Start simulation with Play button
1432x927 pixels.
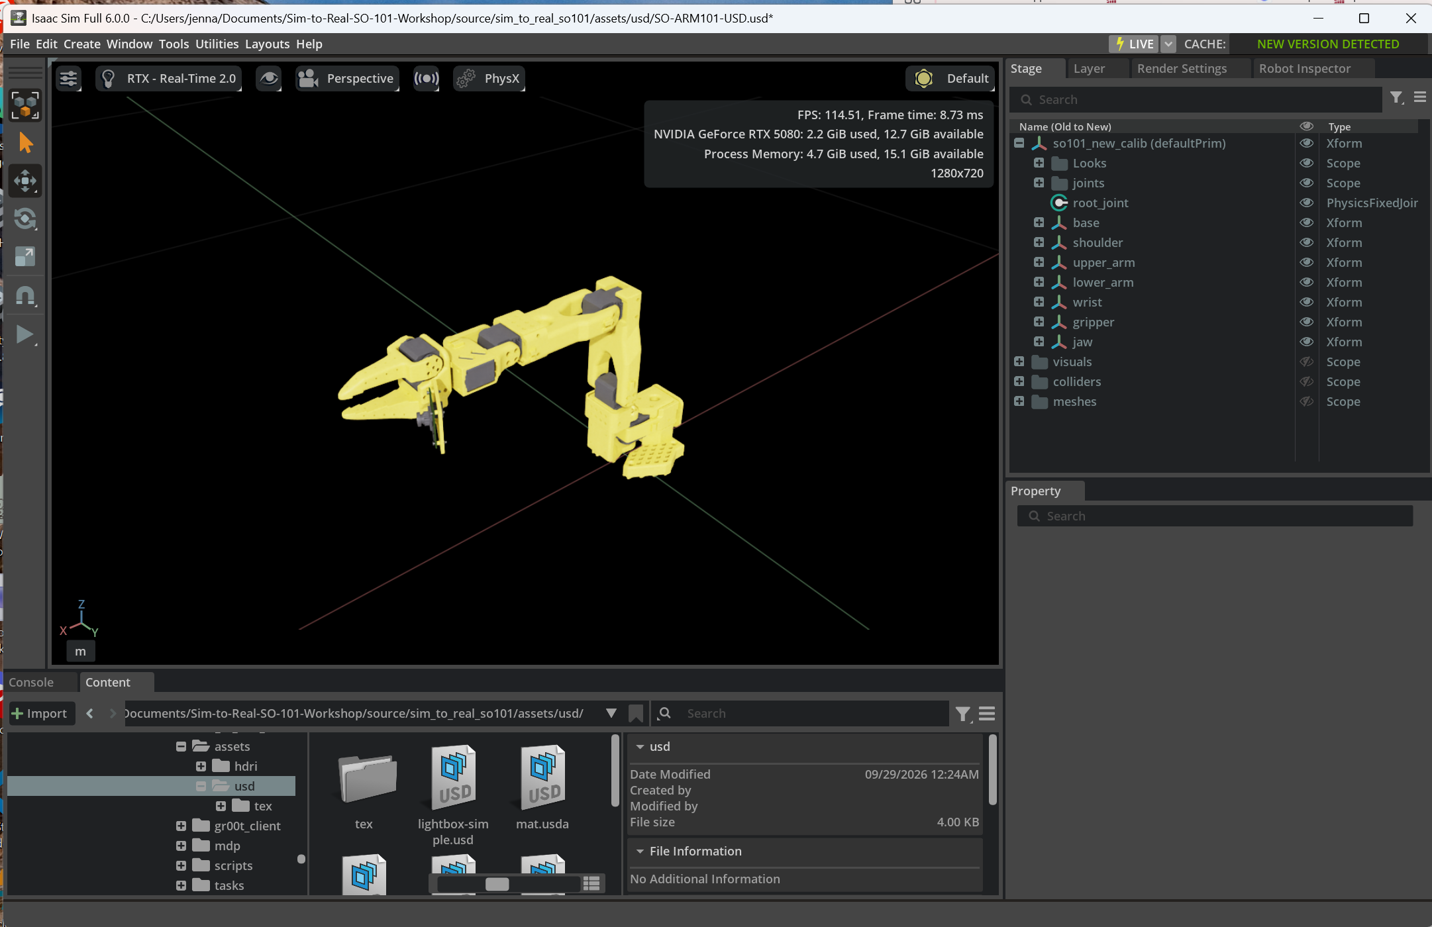pos(25,334)
